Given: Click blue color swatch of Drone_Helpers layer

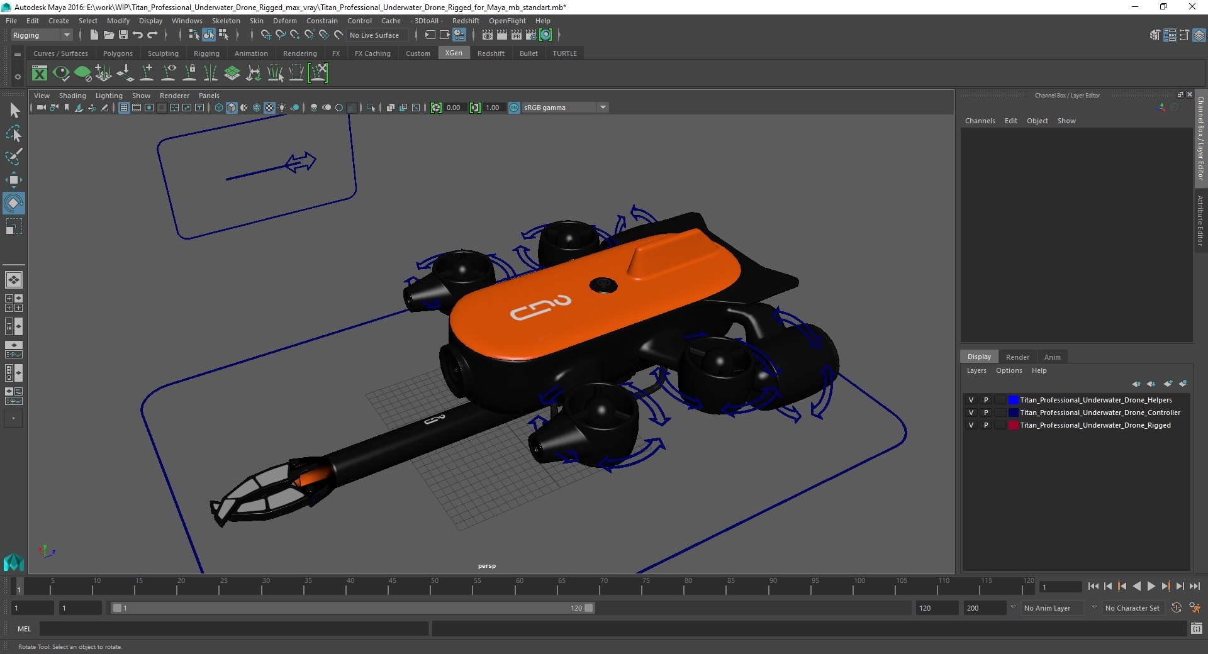Looking at the screenshot, I should tap(1013, 400).
